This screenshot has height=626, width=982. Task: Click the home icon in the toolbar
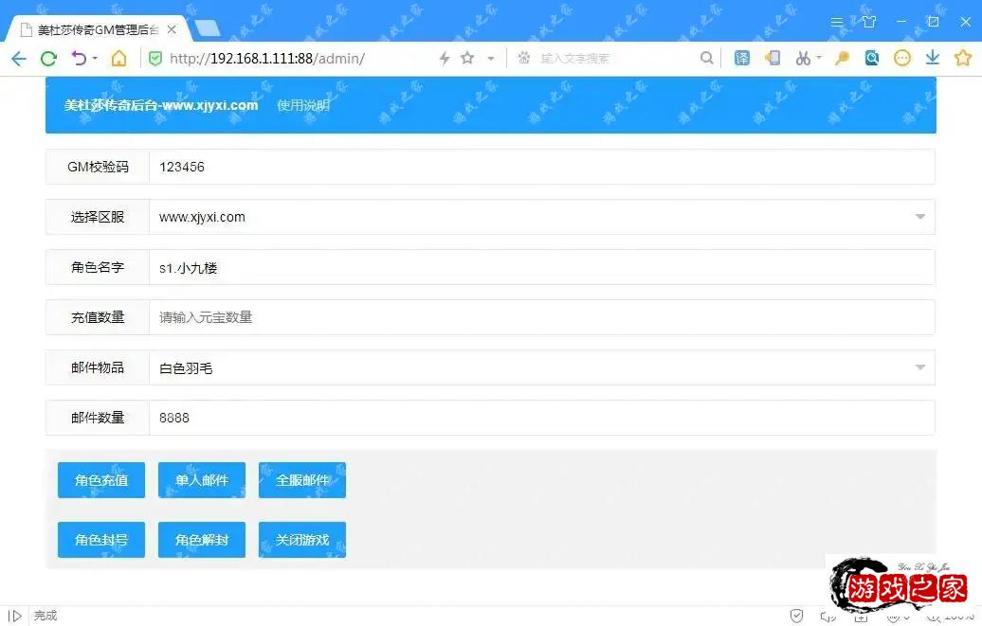coord(118,59)
